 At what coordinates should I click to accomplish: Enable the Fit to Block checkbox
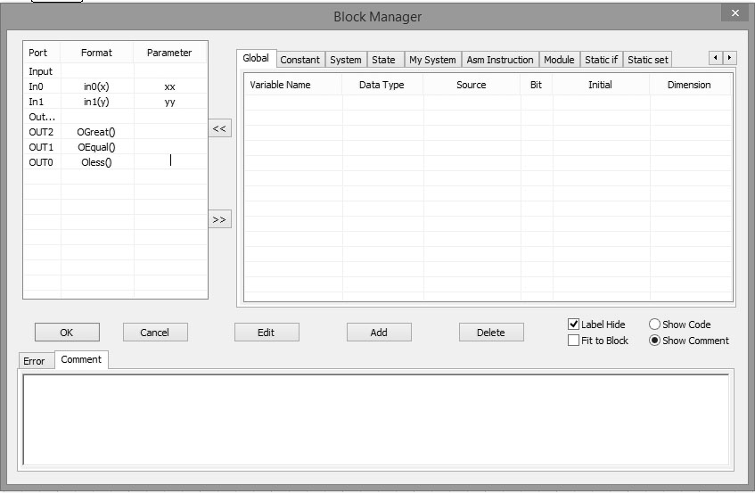573,341
